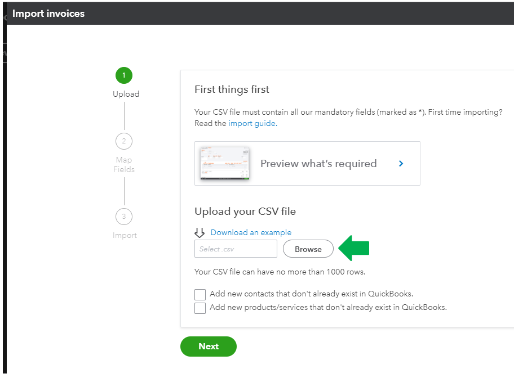Click the Import invoices header title
Viewport: 514px width, 378px height.
point(48,13)
